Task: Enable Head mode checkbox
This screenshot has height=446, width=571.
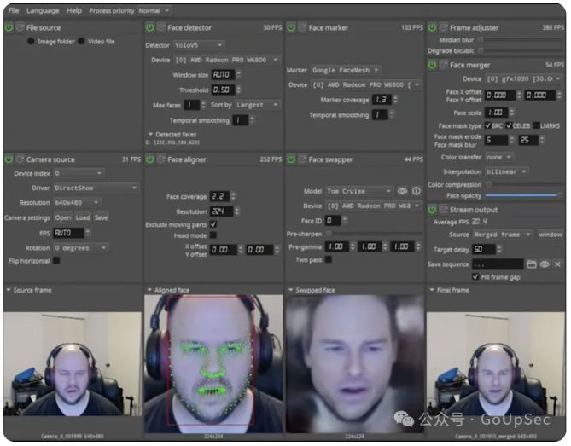Action: point(213,235)
